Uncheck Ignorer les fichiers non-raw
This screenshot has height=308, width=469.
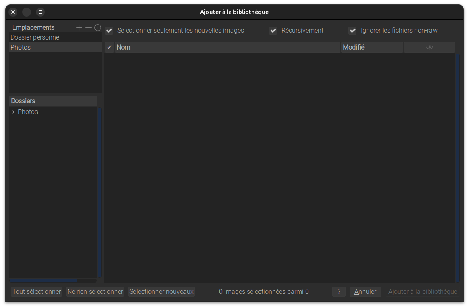click(x=352, y=31)
